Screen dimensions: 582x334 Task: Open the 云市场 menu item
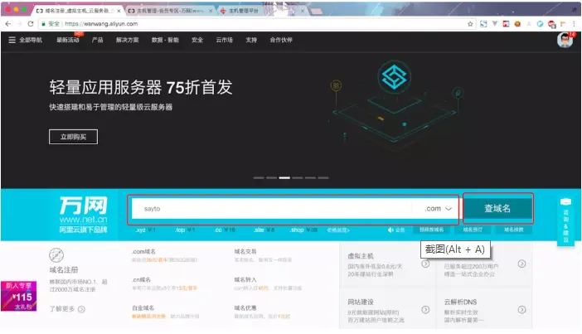point(224,40)
